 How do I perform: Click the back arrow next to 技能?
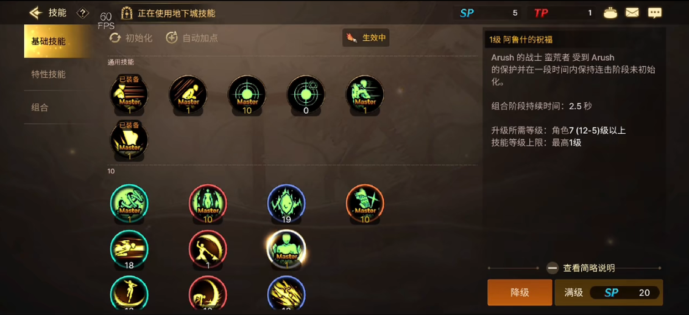point(36,13)
